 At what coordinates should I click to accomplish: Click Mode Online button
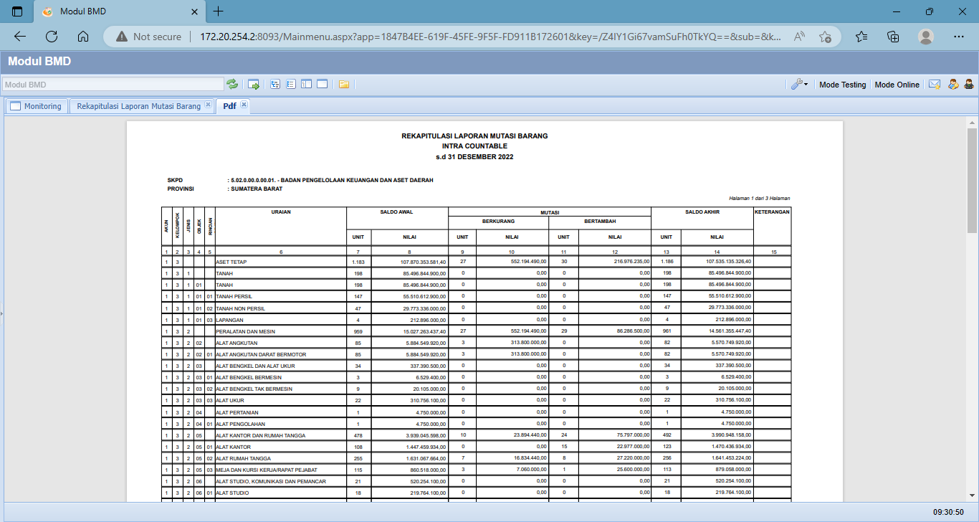(897, 85)
